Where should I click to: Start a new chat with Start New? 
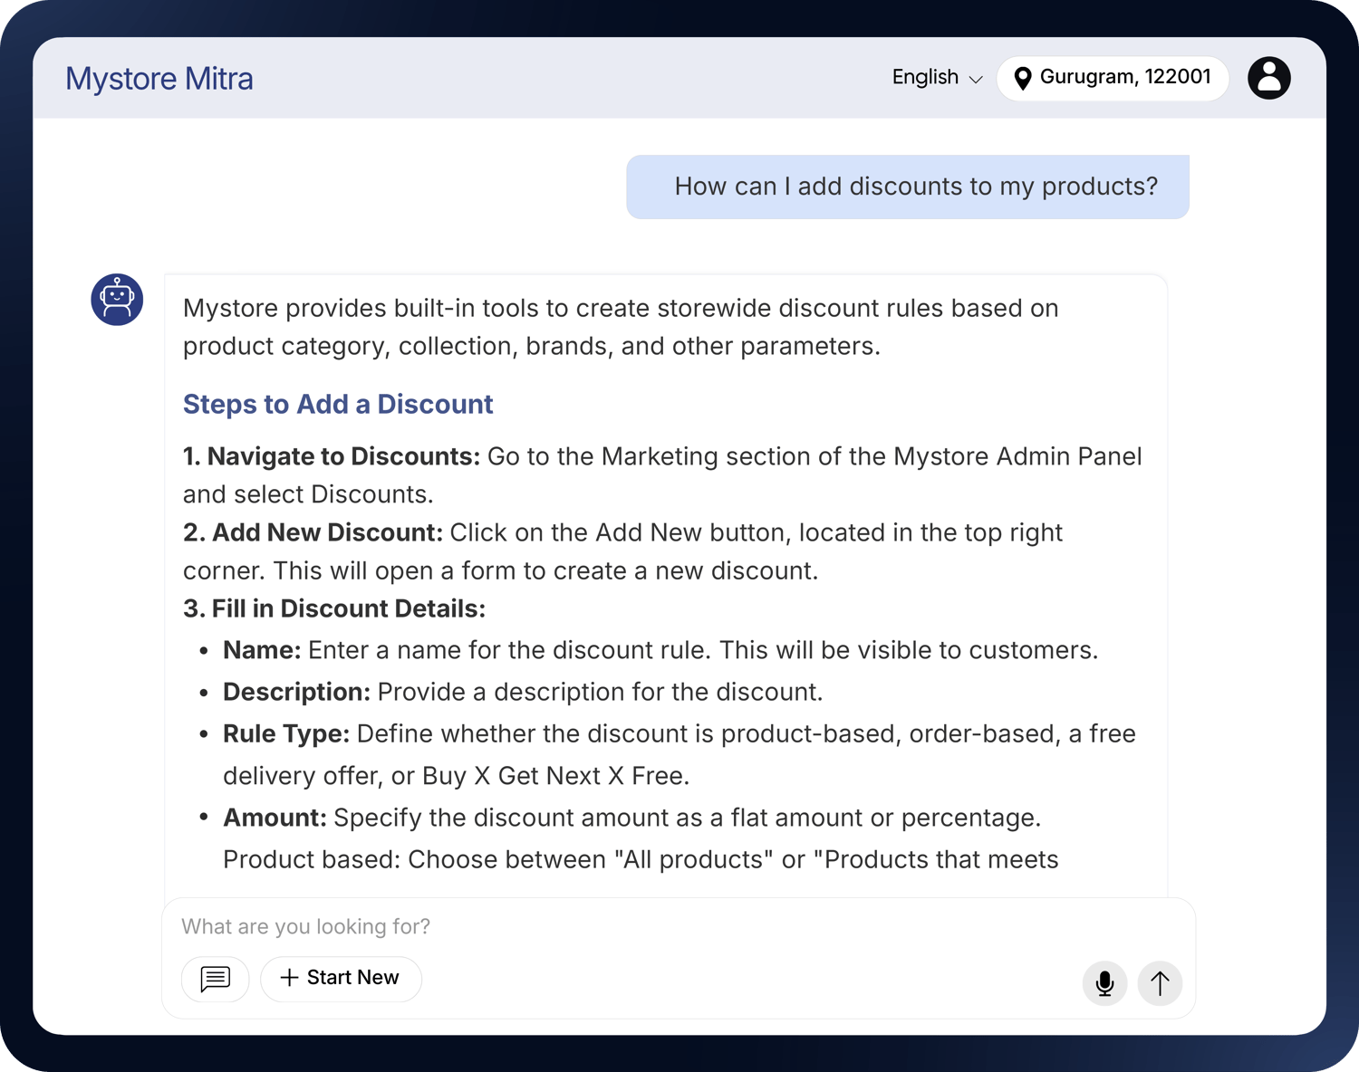point(341,979)
